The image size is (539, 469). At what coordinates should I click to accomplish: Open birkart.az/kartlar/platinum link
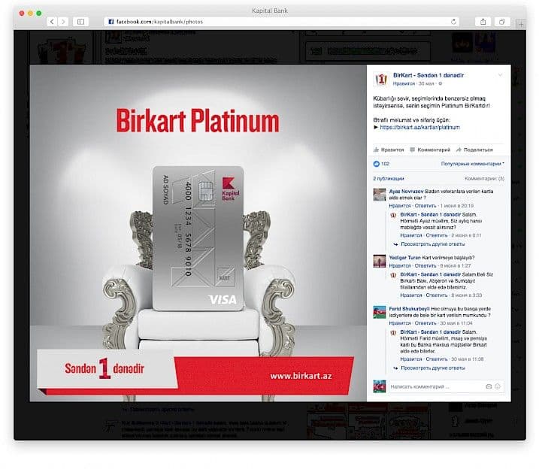pyautogui.click(x=419, y=127)
